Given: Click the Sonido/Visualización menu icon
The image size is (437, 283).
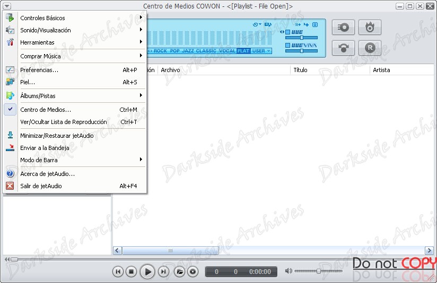Looking at the screenshot, I should 10,30.
